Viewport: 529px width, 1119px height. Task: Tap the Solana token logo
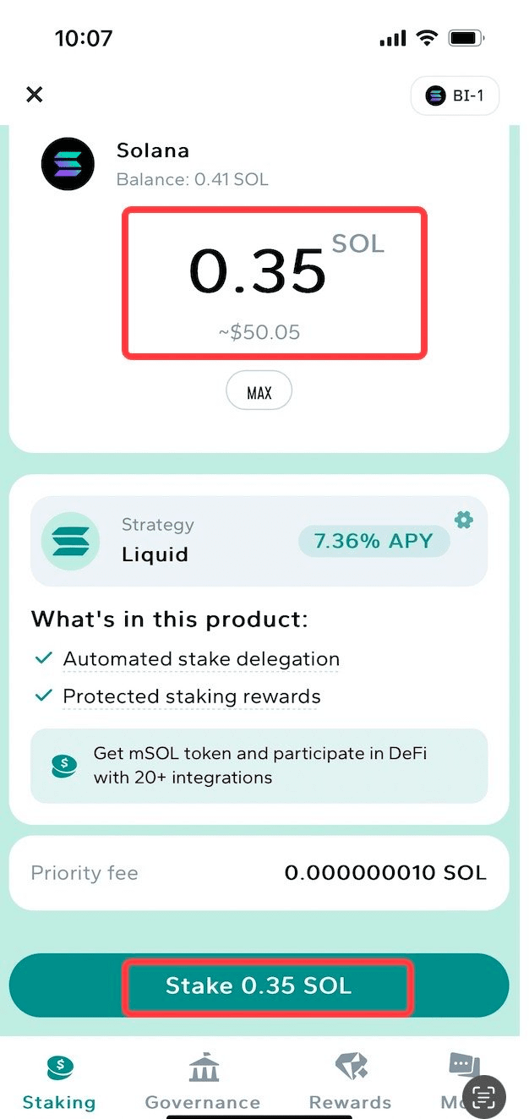coord(68,163)
